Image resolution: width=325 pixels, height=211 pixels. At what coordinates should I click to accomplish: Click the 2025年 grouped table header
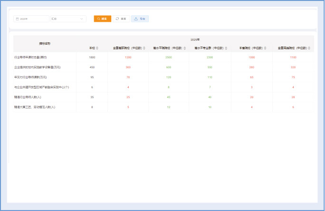195,39
